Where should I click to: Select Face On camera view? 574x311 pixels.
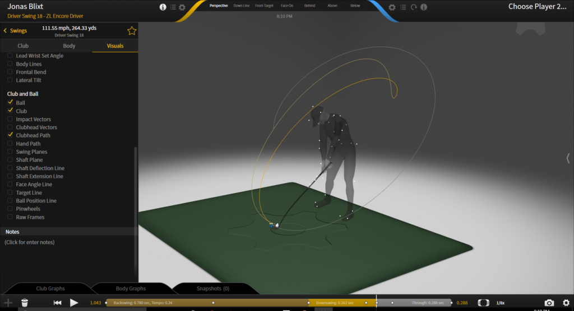[x=287, y=6]
